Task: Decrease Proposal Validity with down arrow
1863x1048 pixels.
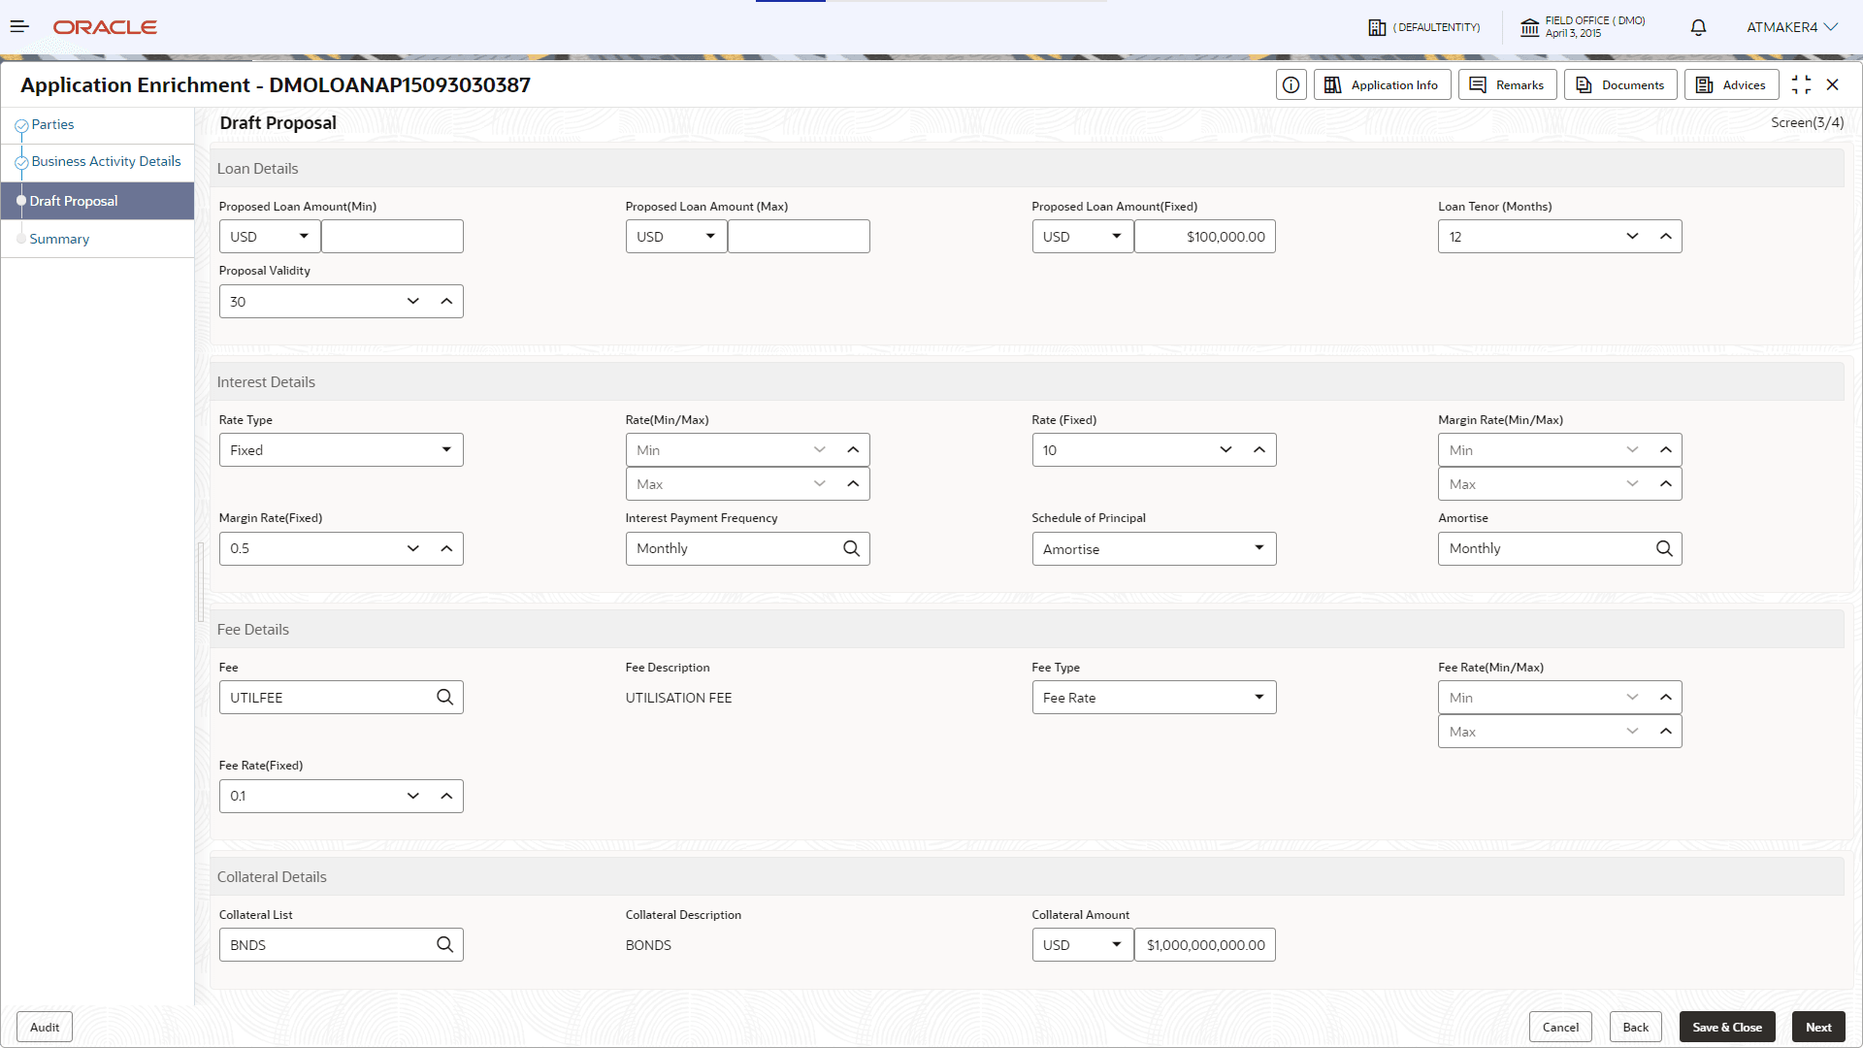Action: 413,302
